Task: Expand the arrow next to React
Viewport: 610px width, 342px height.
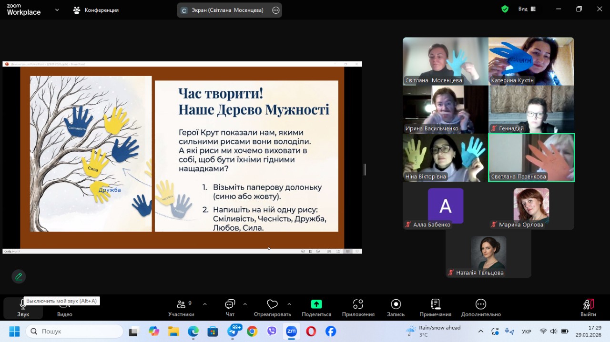Action: pyautogui.click(x=289, y=304)
